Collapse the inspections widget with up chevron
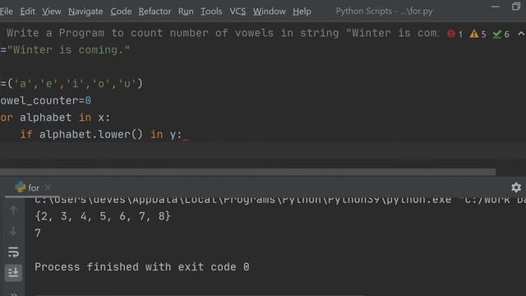Image resolution: width=526 pixels, height=296 pixels. (521, 34)
